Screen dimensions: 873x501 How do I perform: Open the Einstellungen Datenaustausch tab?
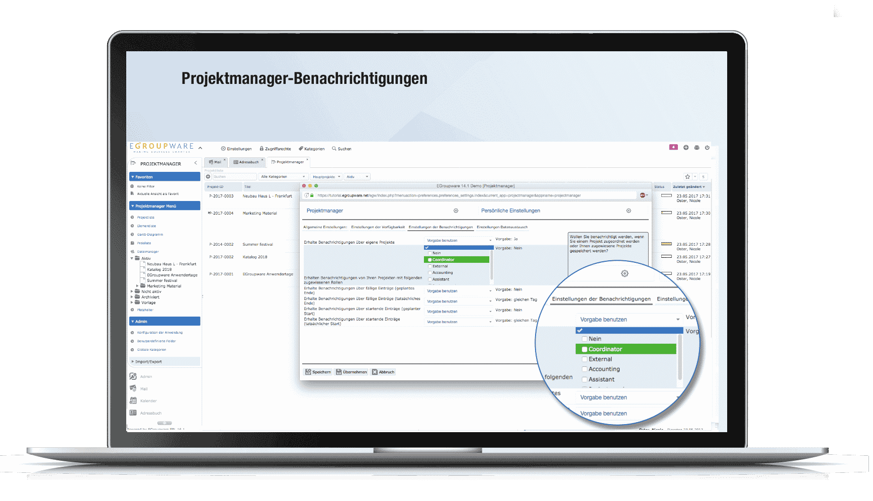pos(502,227)
